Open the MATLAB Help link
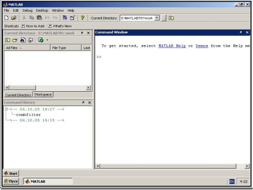253x190 pixels. [172, 46]
